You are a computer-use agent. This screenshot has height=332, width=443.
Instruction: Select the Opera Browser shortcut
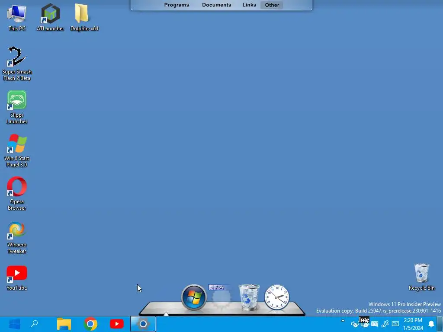pyautogui.click(x=17, y=194)
